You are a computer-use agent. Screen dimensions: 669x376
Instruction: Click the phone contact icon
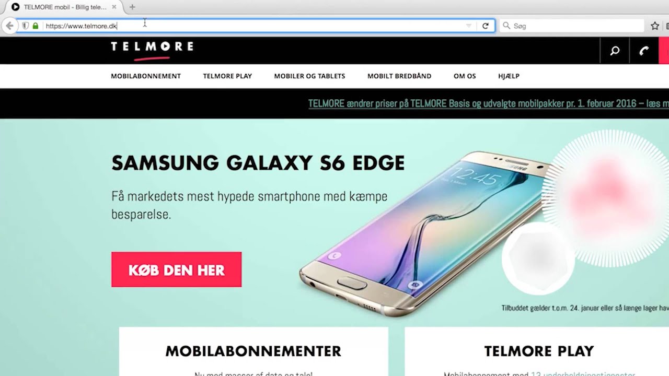tap(644, 51)
